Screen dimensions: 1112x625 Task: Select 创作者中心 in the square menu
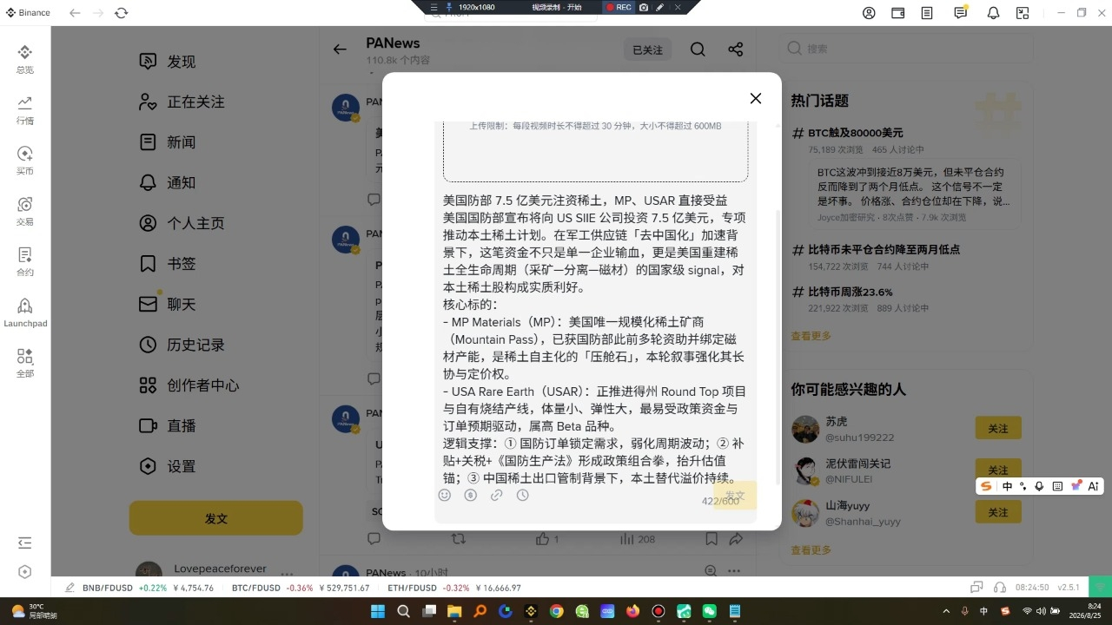[x=189, y=385]
